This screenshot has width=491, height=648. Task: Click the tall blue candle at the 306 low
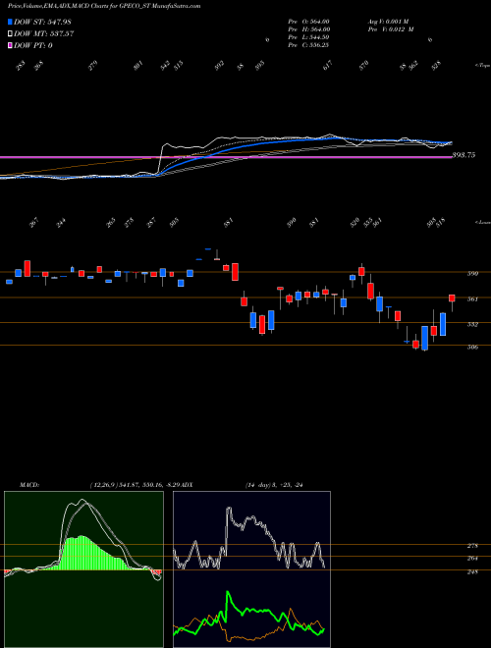point(424,338)
